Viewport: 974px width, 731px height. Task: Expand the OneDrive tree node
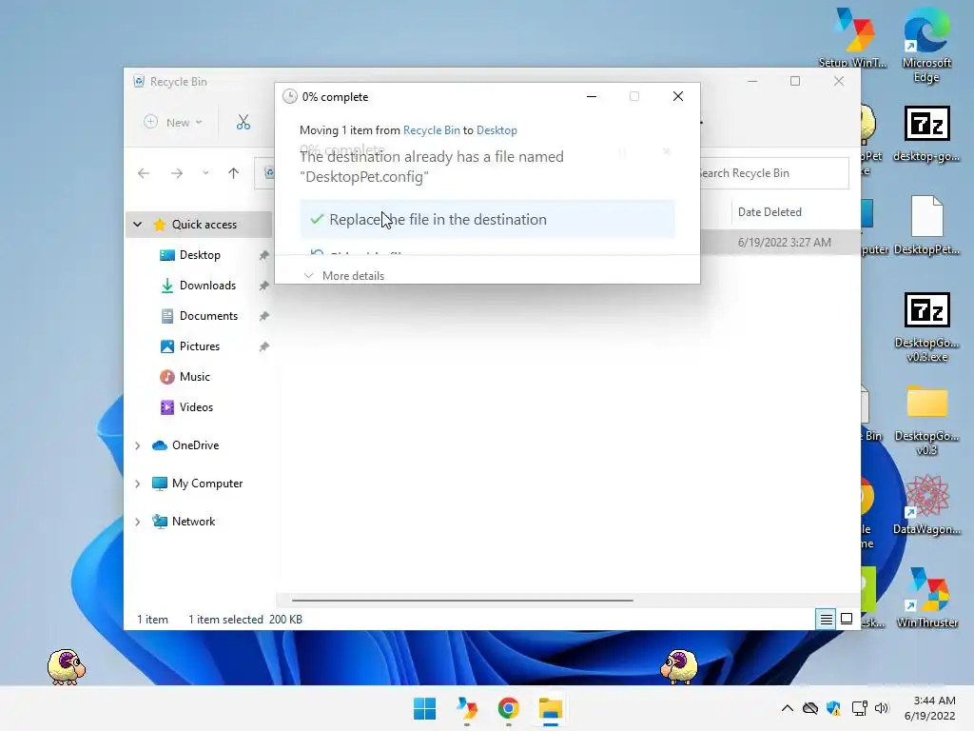click(138, 445)
